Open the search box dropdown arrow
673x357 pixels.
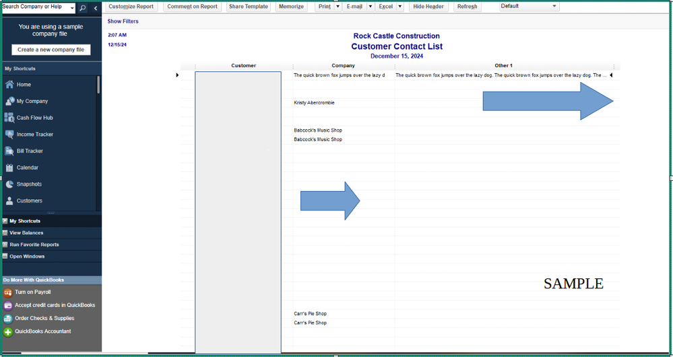click(x=72, y=8)
